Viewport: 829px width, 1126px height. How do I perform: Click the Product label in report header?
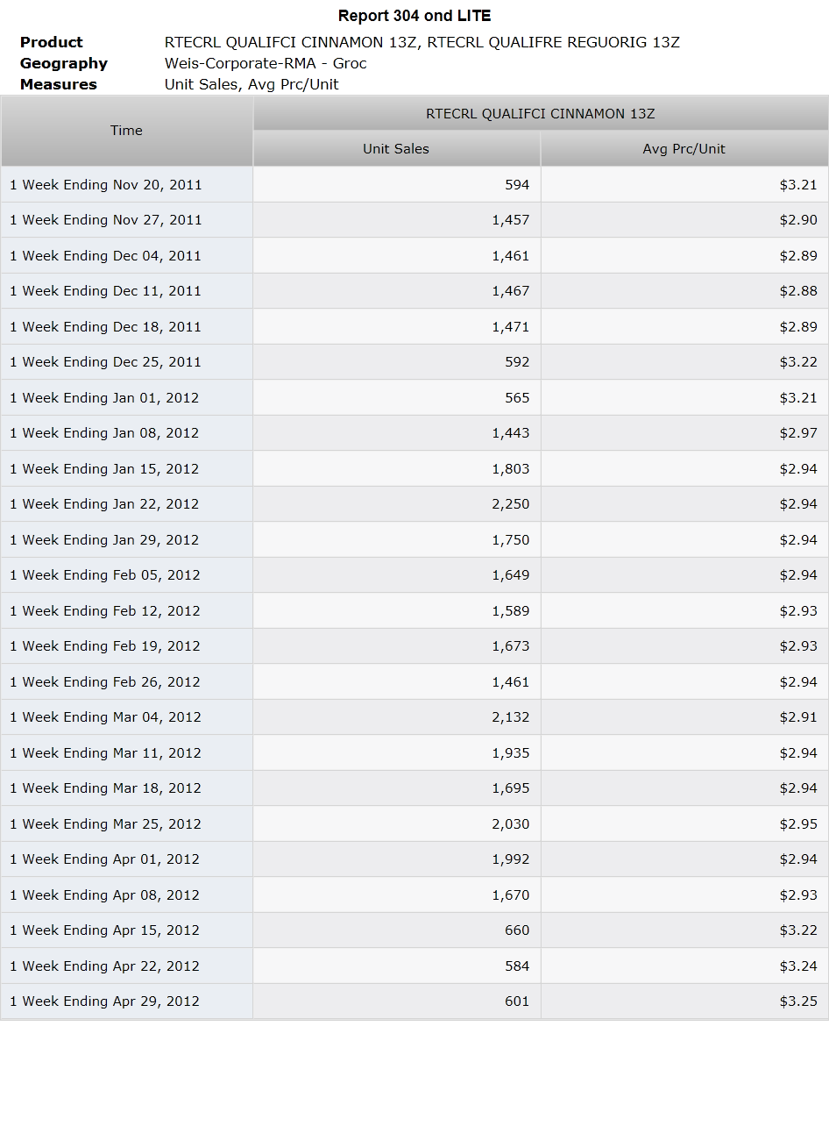tap(52, 42)
